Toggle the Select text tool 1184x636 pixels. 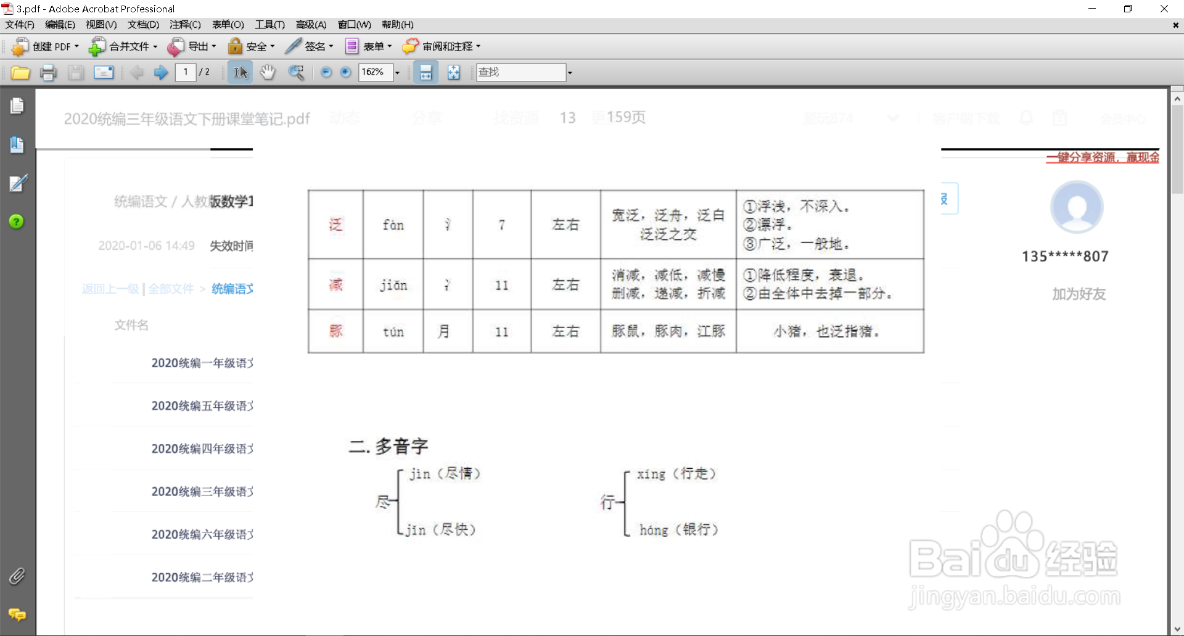(x=240, y=72)
